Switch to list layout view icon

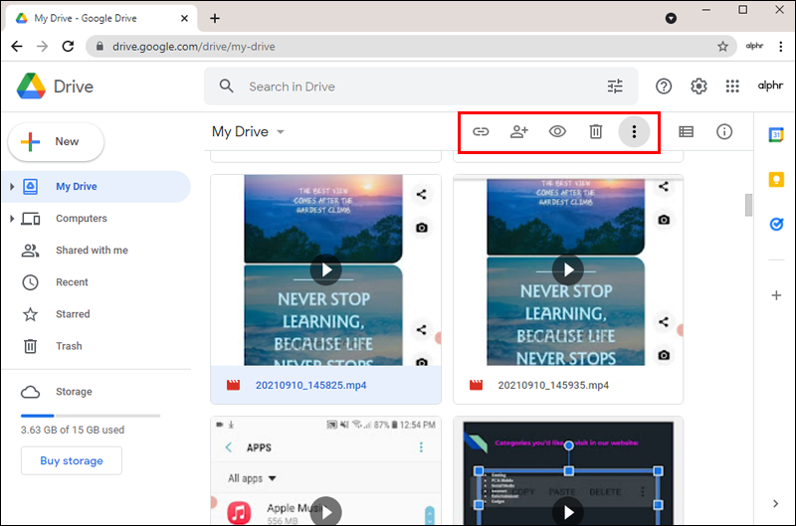click(686, 132)
